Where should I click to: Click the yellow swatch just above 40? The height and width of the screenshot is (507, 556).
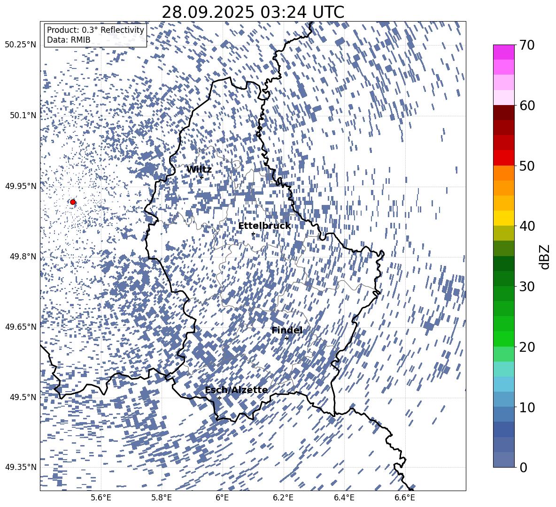coord(503,218)
